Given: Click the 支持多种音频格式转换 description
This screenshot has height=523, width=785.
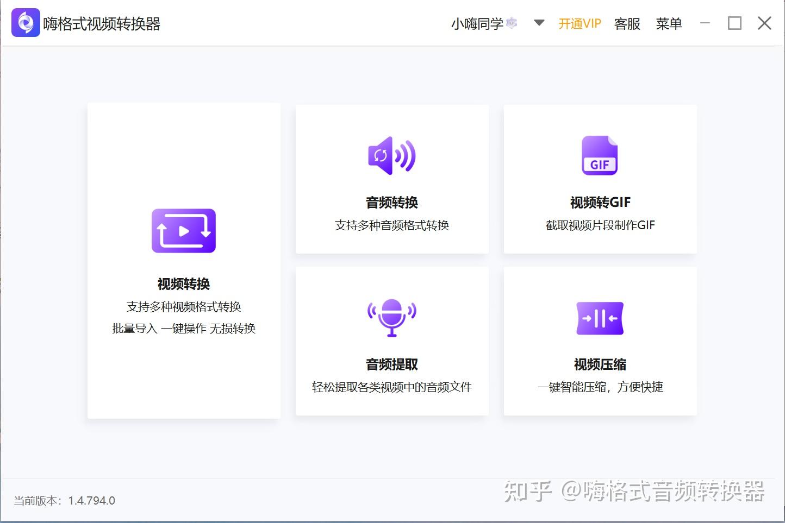Looking at the screenshot, I should click(392, 225).
